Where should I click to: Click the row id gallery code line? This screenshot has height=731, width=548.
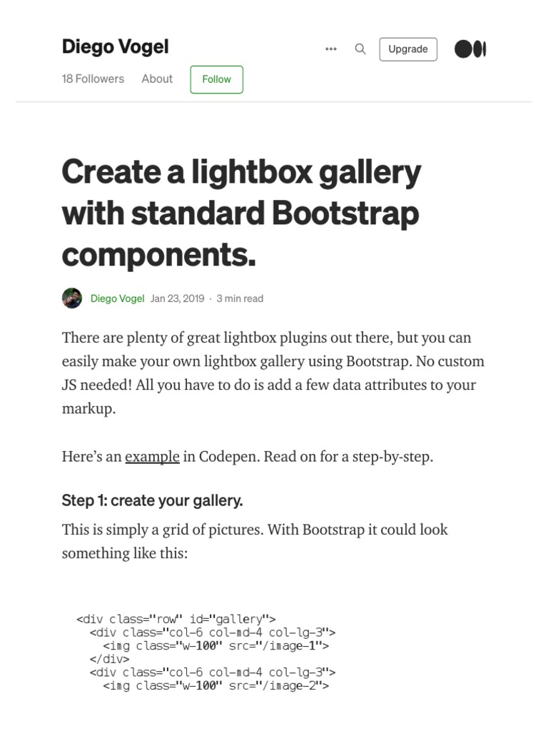click(x=176, y=619)
